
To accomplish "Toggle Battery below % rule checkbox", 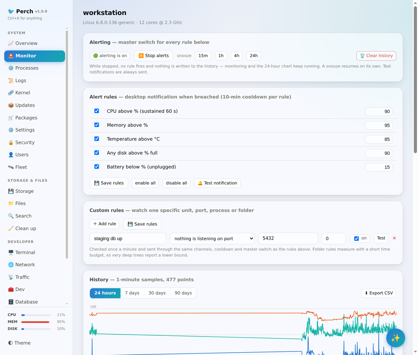I will pyautogui.click(x=97, y=167).
